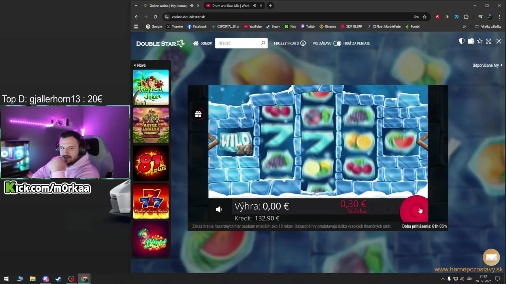The image size is (506, 284).
Task: Open Steam bookmark
Action: click(273, 27)
